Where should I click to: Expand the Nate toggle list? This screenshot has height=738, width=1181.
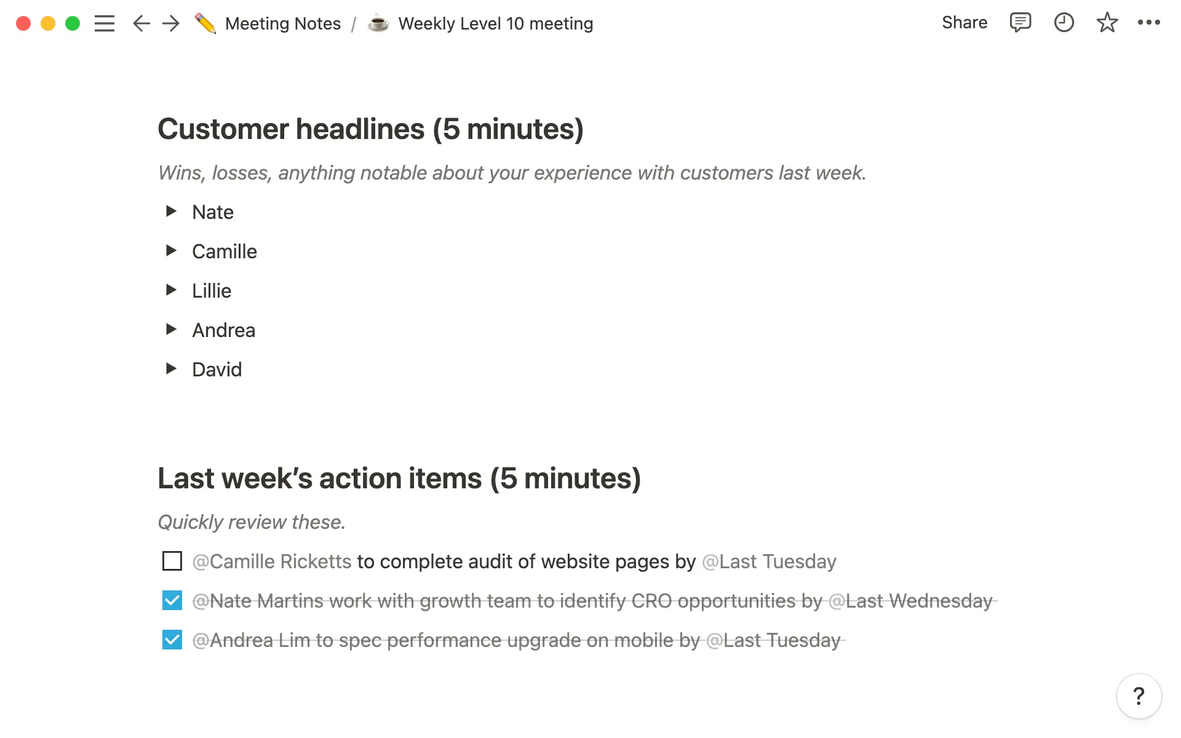[x=170, y=212]
